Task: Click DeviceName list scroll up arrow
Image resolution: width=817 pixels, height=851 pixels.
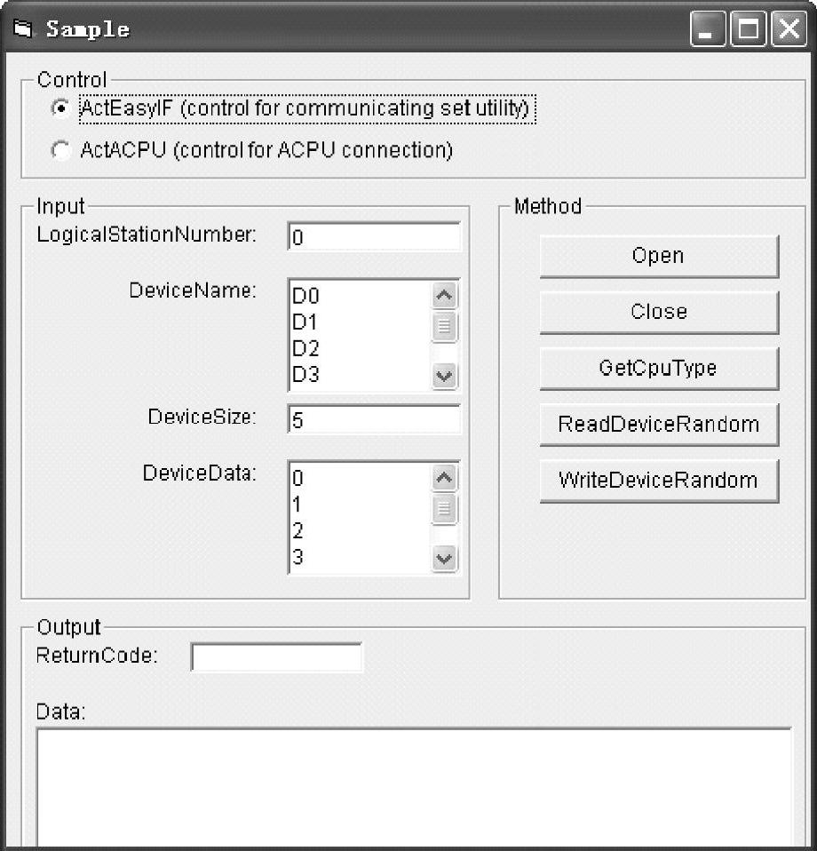Action: click(x=444, y=295)
